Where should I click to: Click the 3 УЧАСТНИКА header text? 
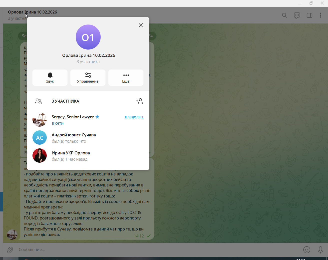tap(65, 101)
